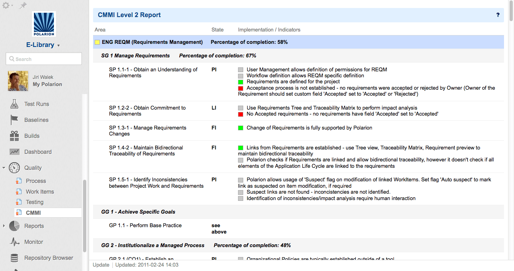The image size is (514, 271).
Task: Select the CMMI tree item
Action: point(34,213)
